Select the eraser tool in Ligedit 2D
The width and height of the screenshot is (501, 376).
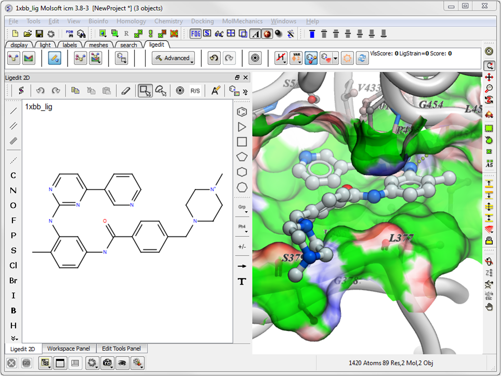coord(125,91)
